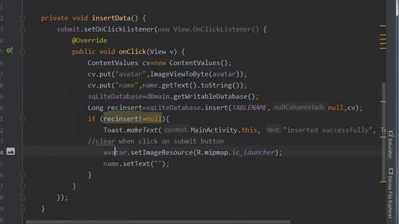Collapse the insertData method fold marker
Screen dimensions: 399x224
coord(22,18)
